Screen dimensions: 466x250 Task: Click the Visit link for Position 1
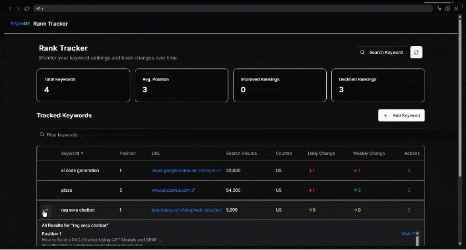tap(408, 234)
